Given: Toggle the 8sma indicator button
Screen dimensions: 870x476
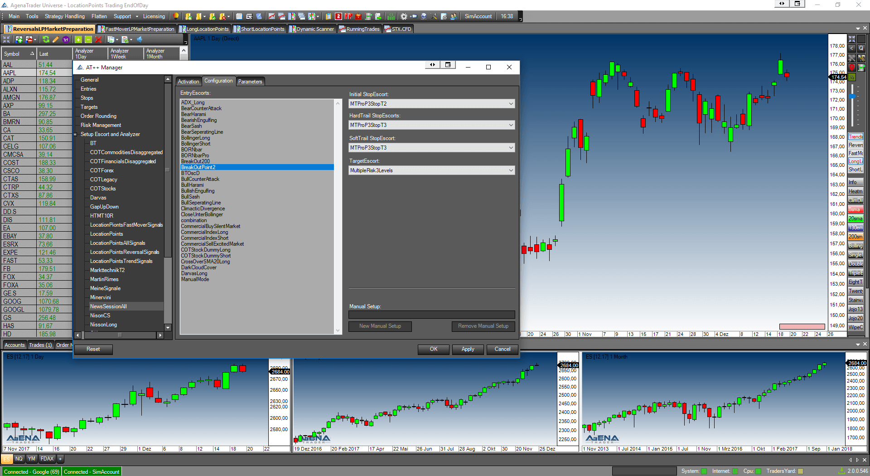Looking at the screenshot, I should pyautogui.click(x=855, y=209).
